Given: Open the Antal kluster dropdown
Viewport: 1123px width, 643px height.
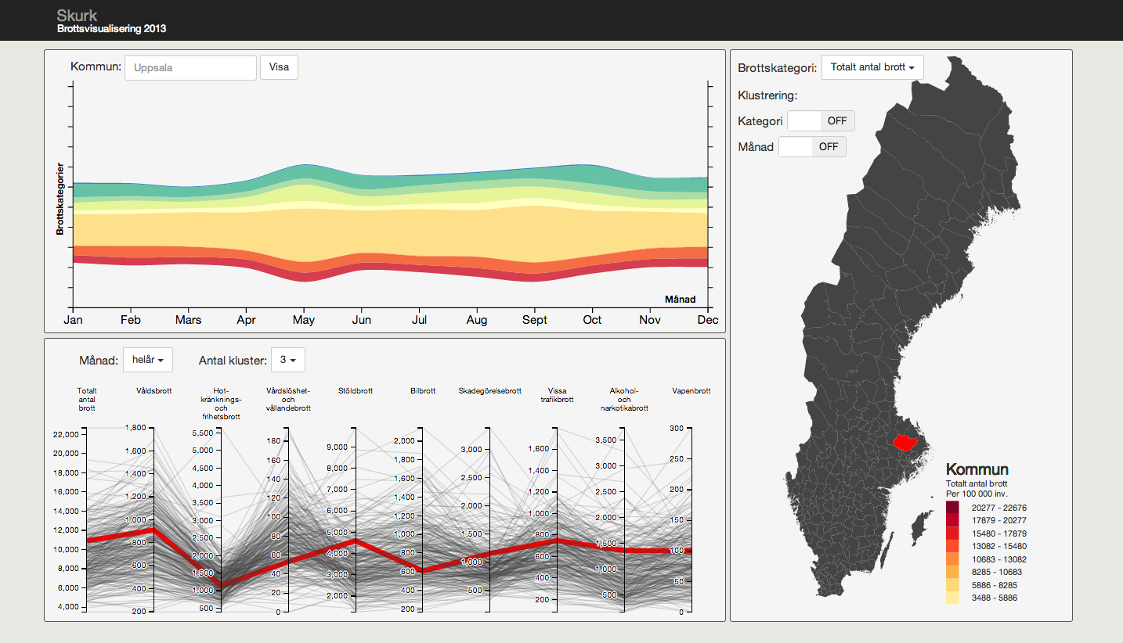Looking at the screenshot, I should coord(288,360).
